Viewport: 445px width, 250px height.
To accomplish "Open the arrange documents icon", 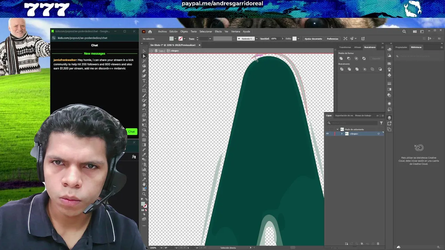I will click(x=415, y=32).
